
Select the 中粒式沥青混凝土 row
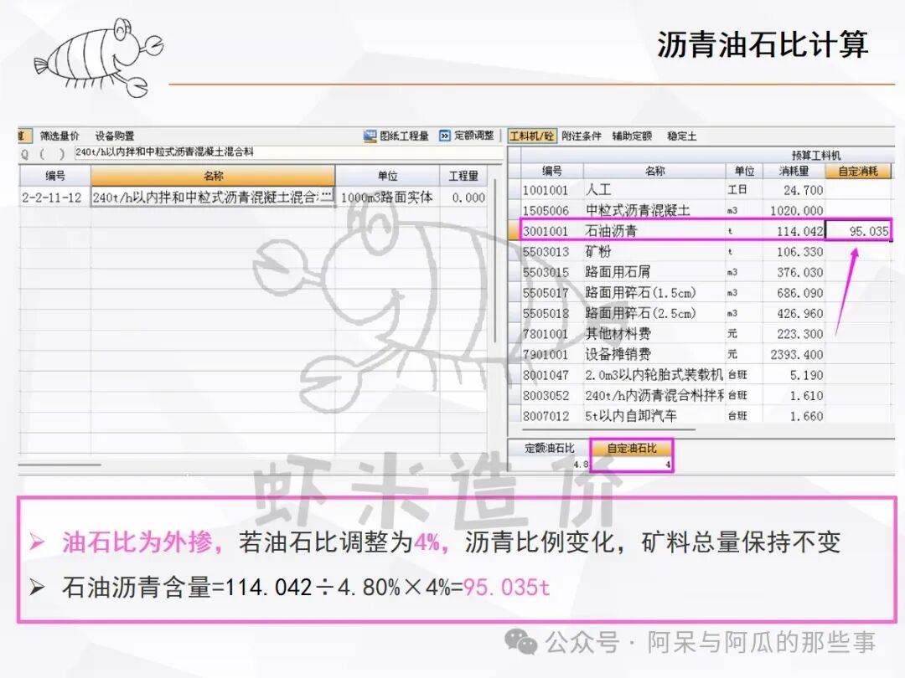coord(706,210)
